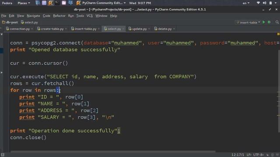Click the first monitor icon in the top panel
The height and width of the screenshot is (157, 280).
coord(38,3)
